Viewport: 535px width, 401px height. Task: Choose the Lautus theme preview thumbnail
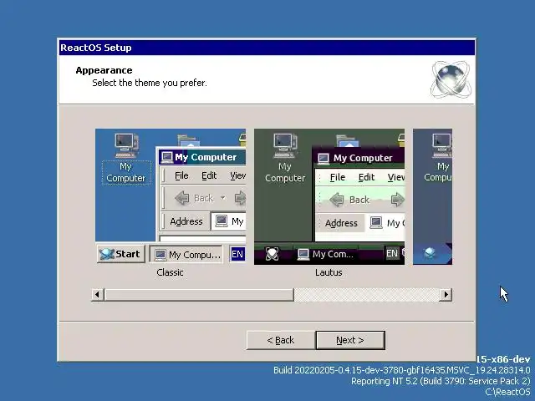(329, 196)
